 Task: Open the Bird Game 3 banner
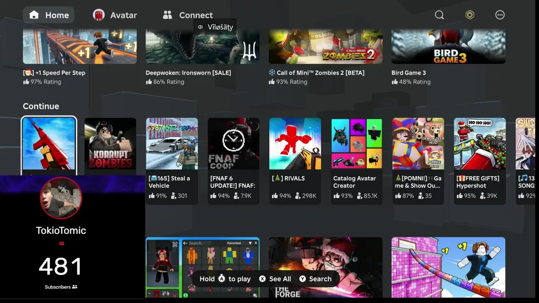tap(448, 46)
